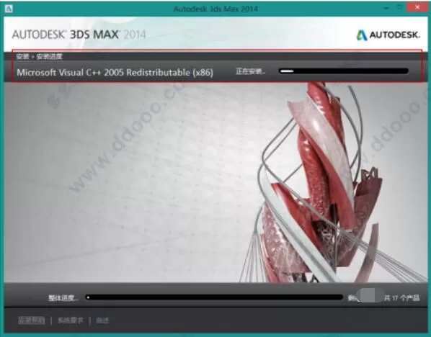The height and width of the screenshot is (337, 431).
Task: Click the Autodesk logo at top right
Action: [388, 35]
